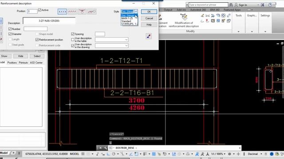Switch to the Printouts tab
The height and width of the screenshot is (159, 284).
coord(24,63)
